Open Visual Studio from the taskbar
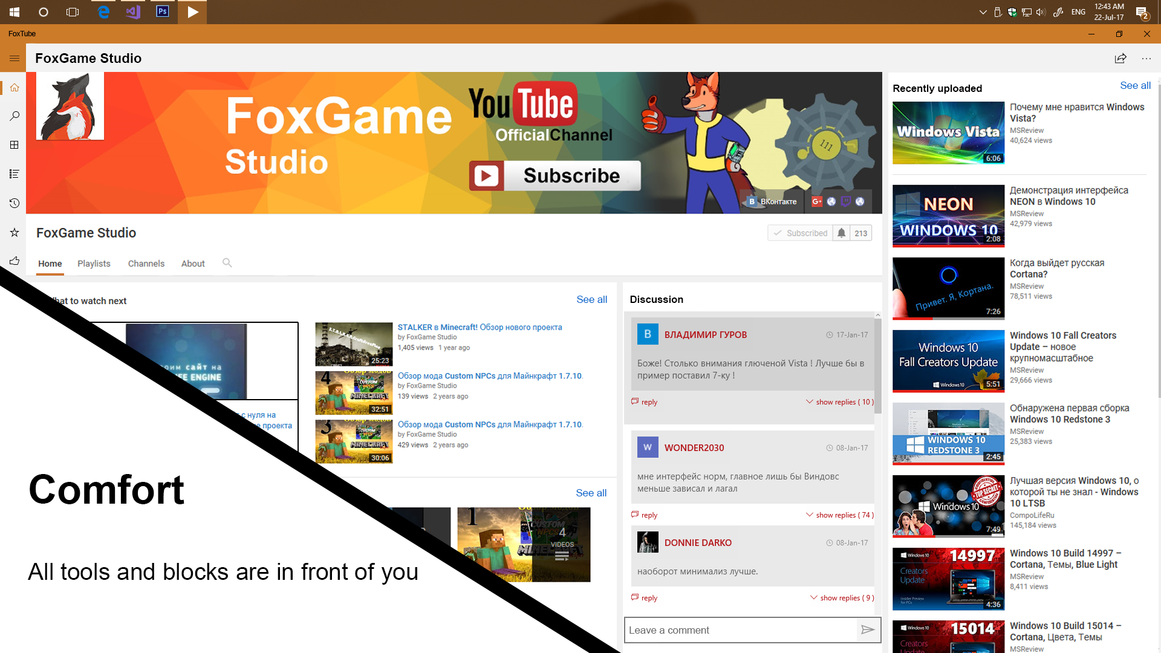 coord(133,12)
